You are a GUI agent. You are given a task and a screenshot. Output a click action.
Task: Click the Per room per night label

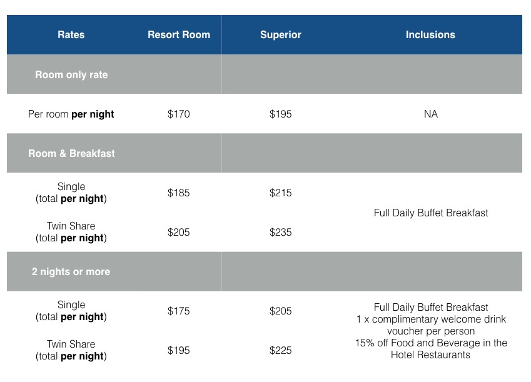pyautogui.click(x=71, y=114)
